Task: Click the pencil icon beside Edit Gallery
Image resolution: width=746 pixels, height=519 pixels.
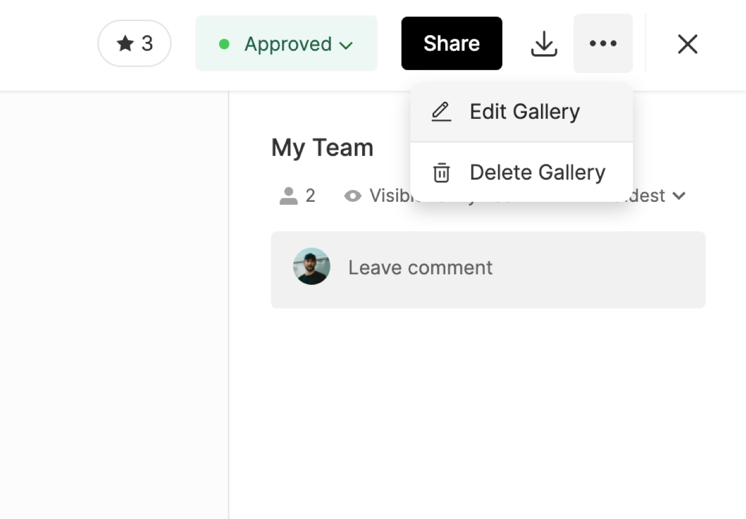Action: tap(441, 112)
